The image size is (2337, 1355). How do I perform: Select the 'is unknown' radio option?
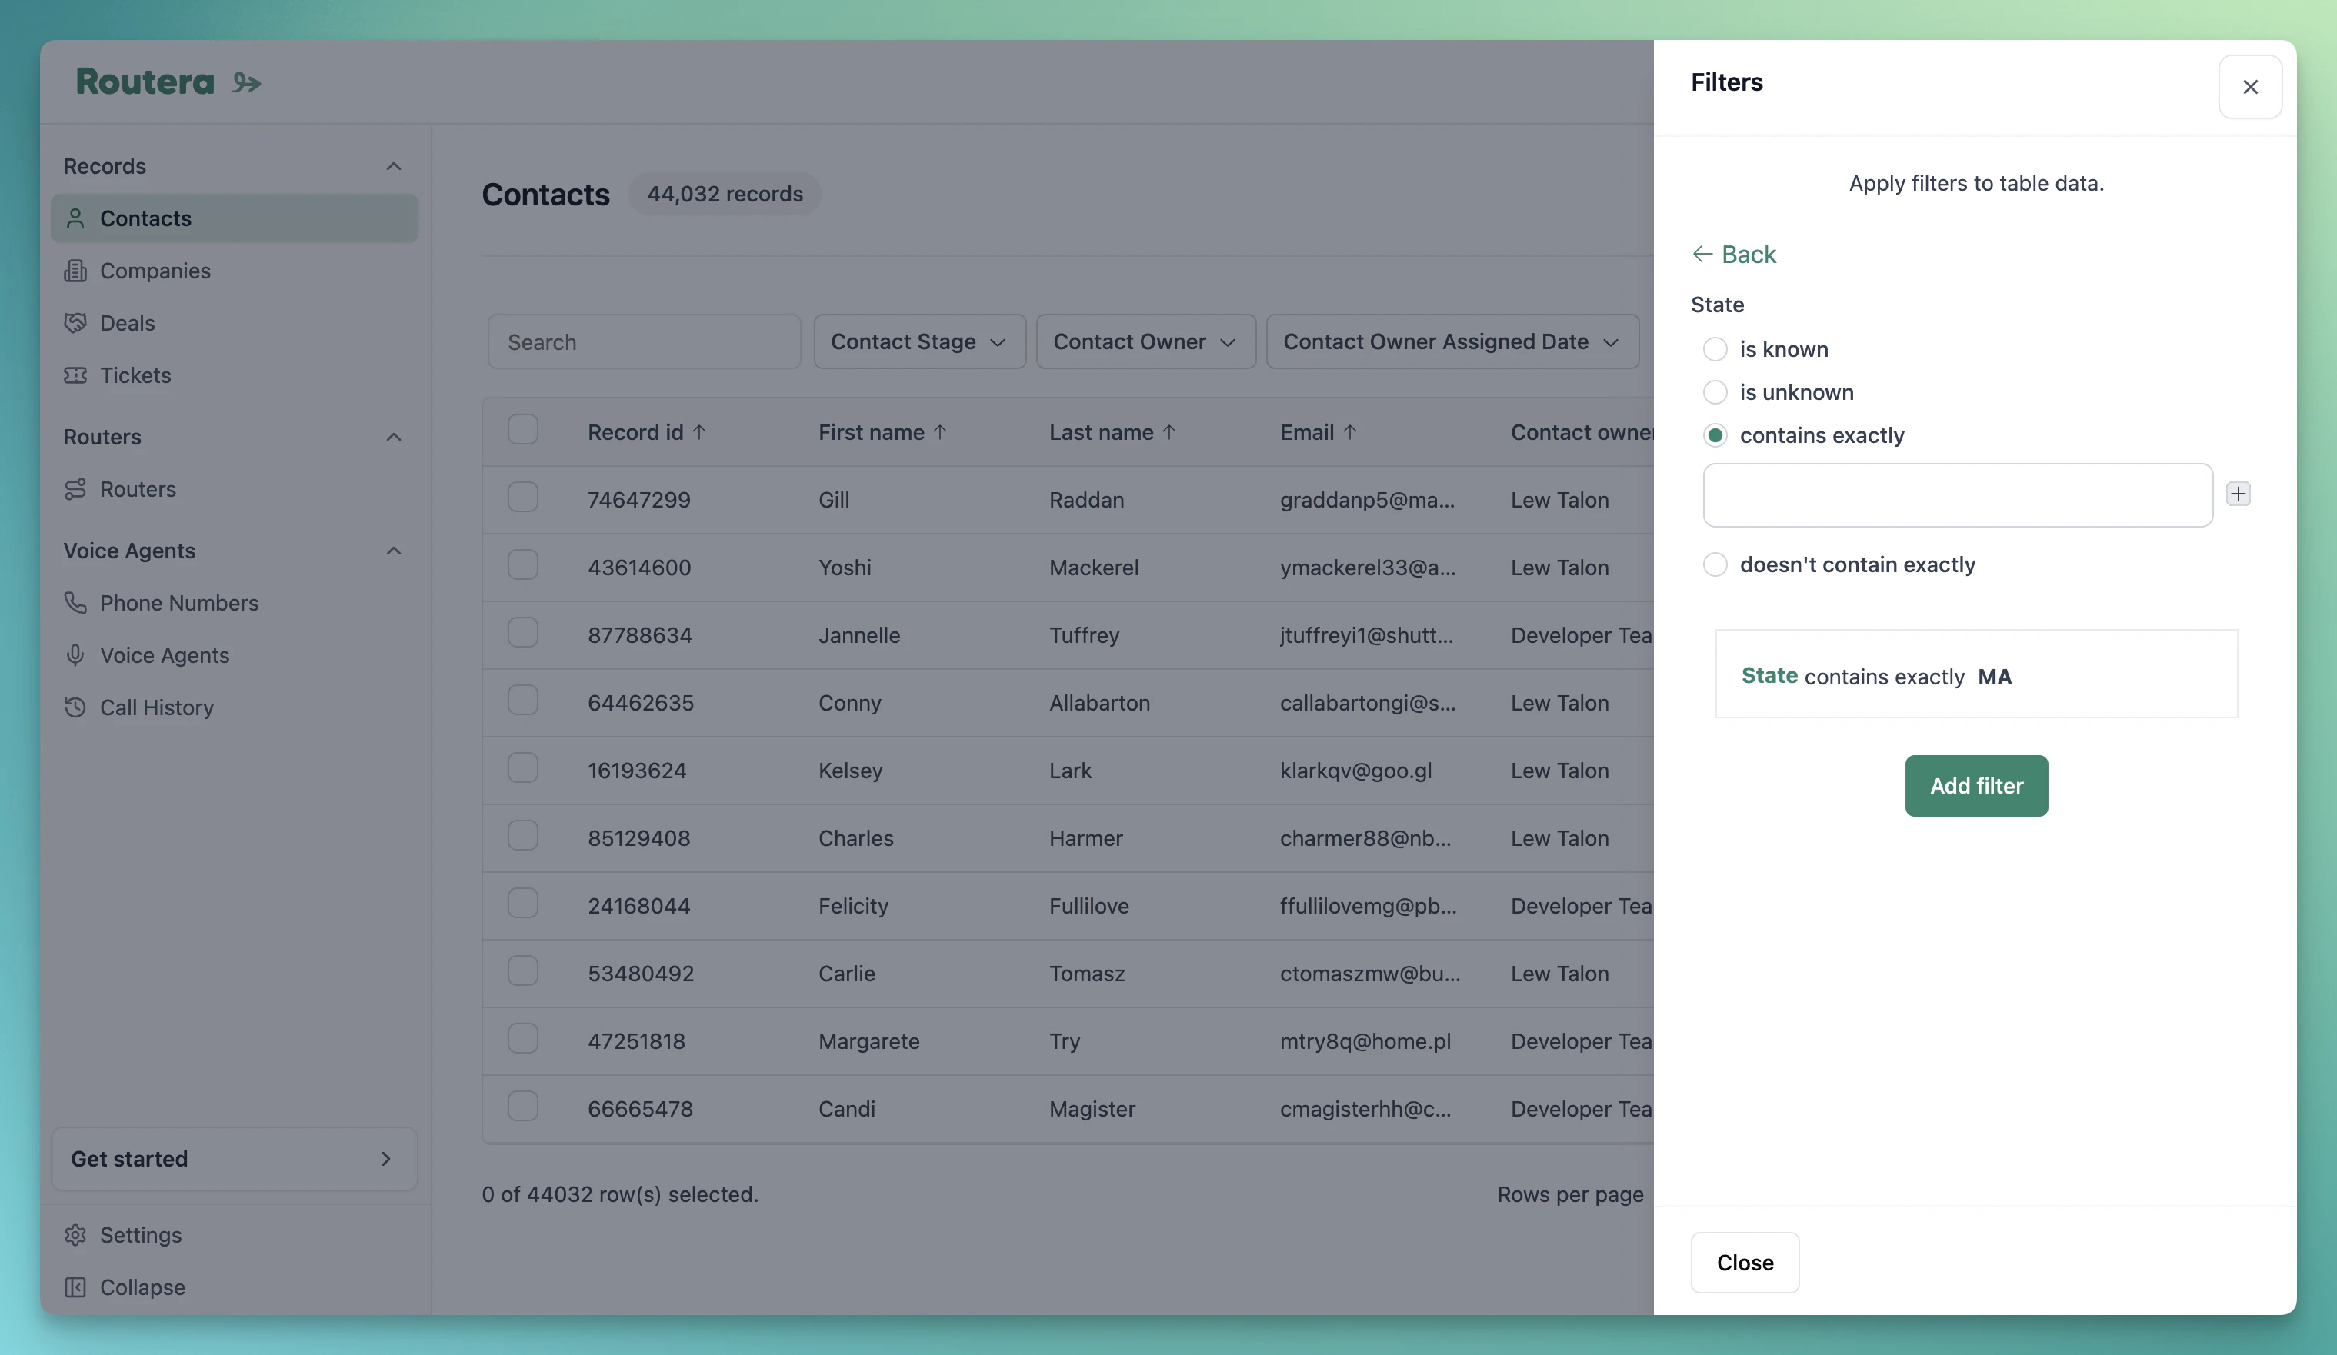click(x=1715, y=393)
